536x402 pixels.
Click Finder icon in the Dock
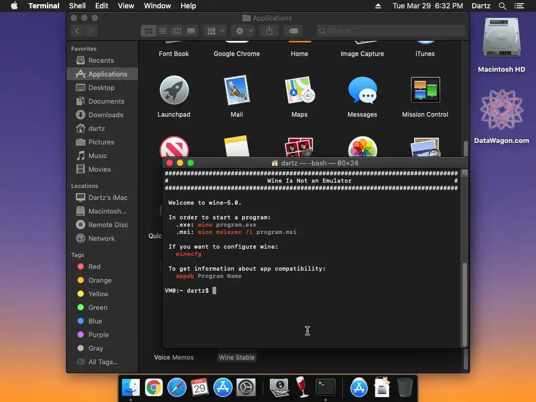point(130,388)
